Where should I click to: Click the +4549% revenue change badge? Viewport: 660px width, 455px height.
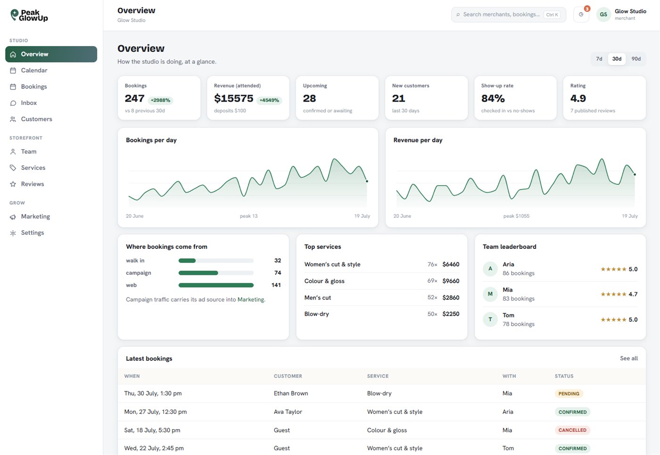pos(269,100)
